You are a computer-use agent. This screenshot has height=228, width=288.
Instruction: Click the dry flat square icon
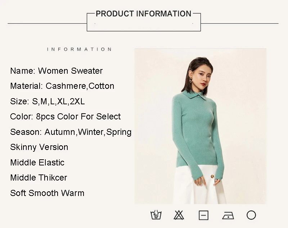203,215
